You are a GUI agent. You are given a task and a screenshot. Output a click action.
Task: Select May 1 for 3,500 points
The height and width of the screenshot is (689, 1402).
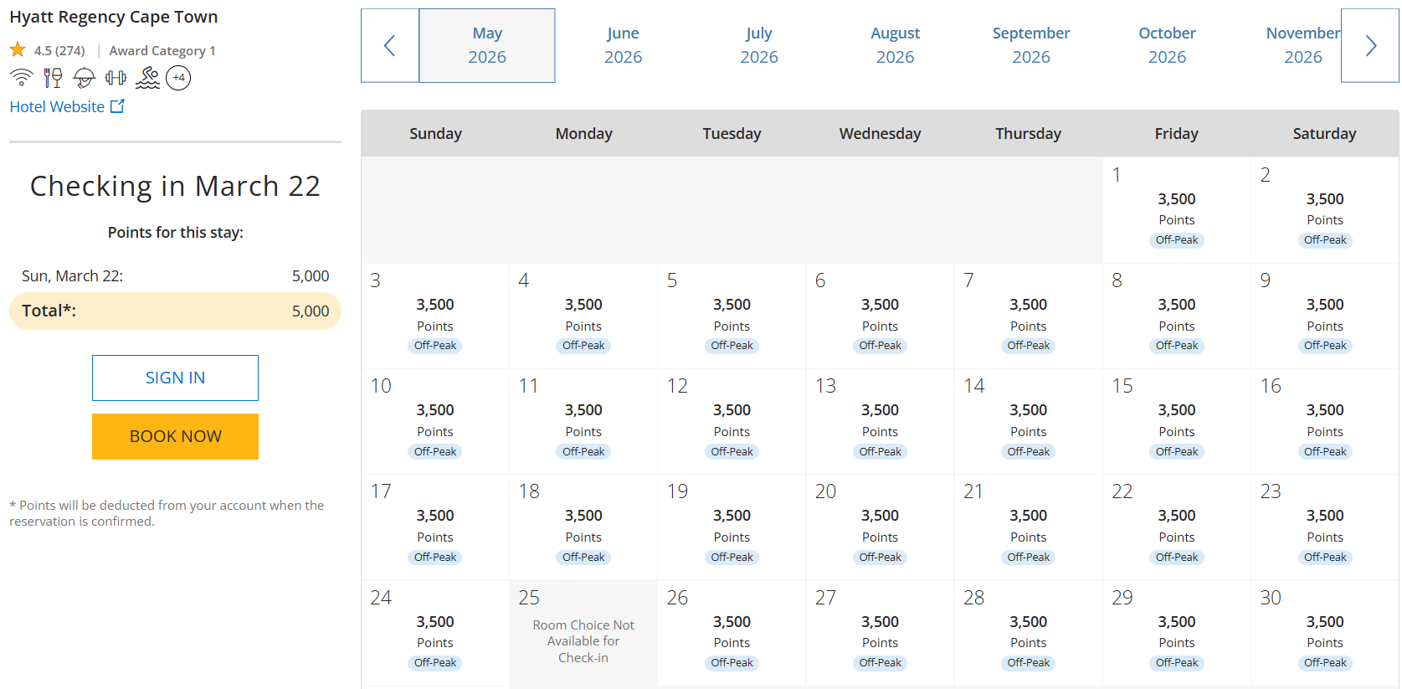click(x=1177, y=210)
